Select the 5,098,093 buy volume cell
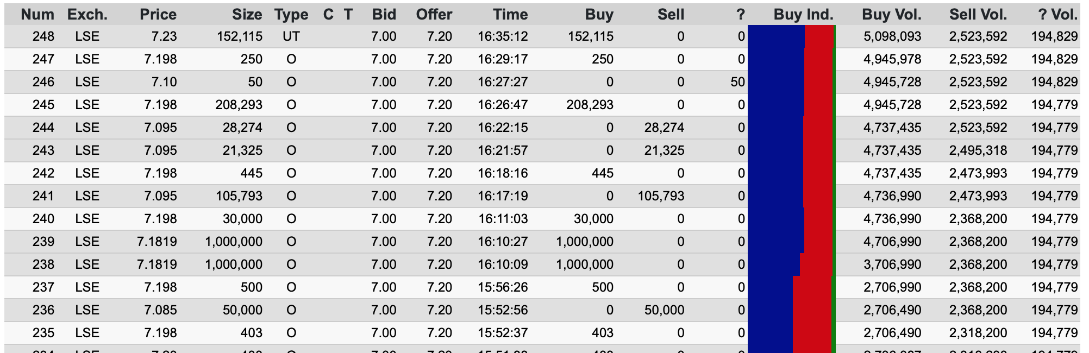The width and height of the screenshot is (1089, 353). click(x=892, y=37)
